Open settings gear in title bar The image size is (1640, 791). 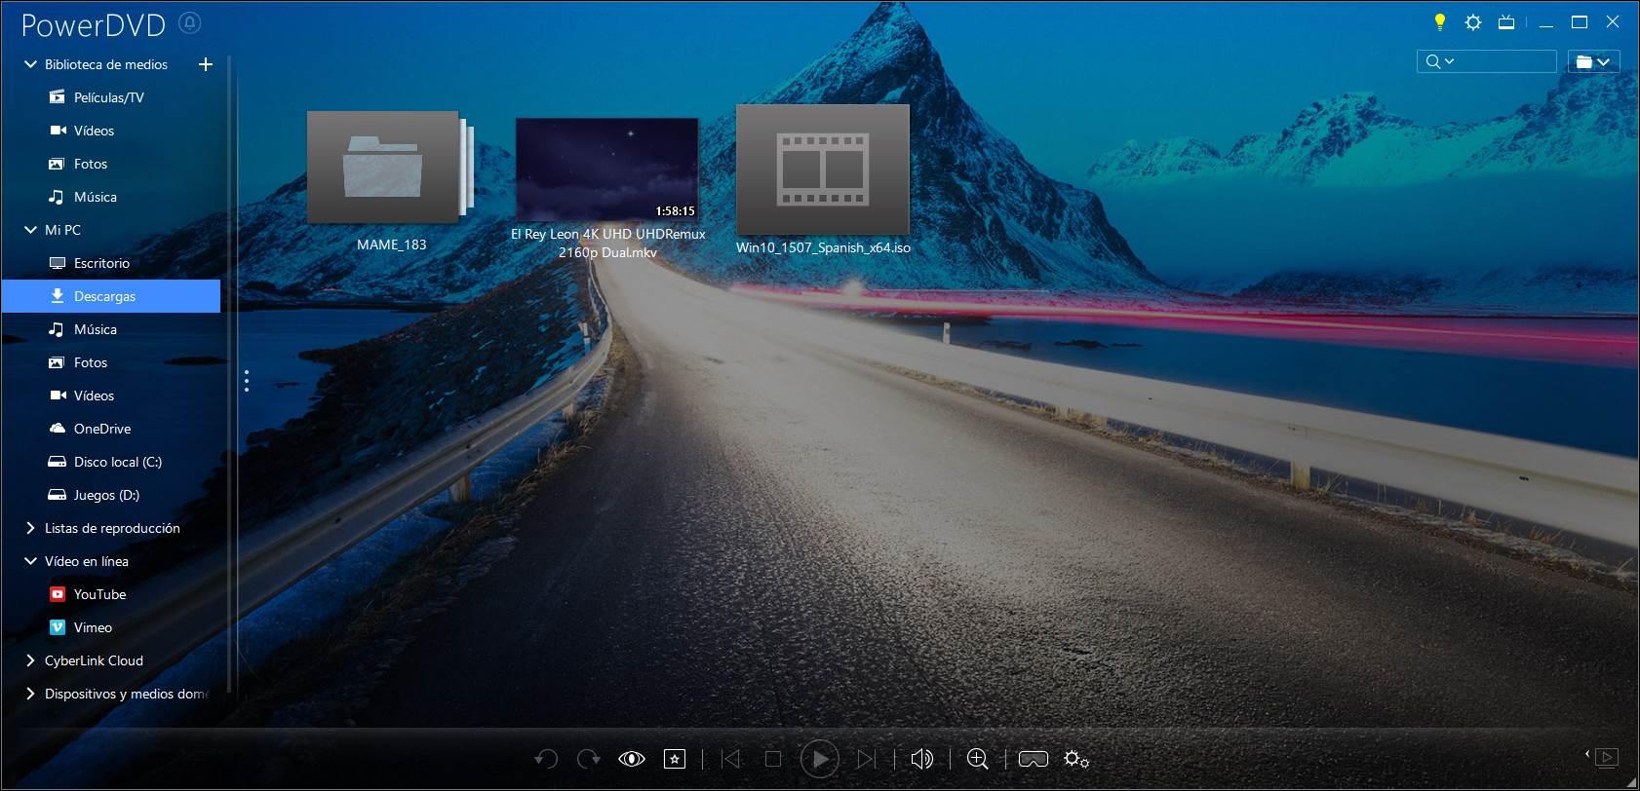(1473, 22)
